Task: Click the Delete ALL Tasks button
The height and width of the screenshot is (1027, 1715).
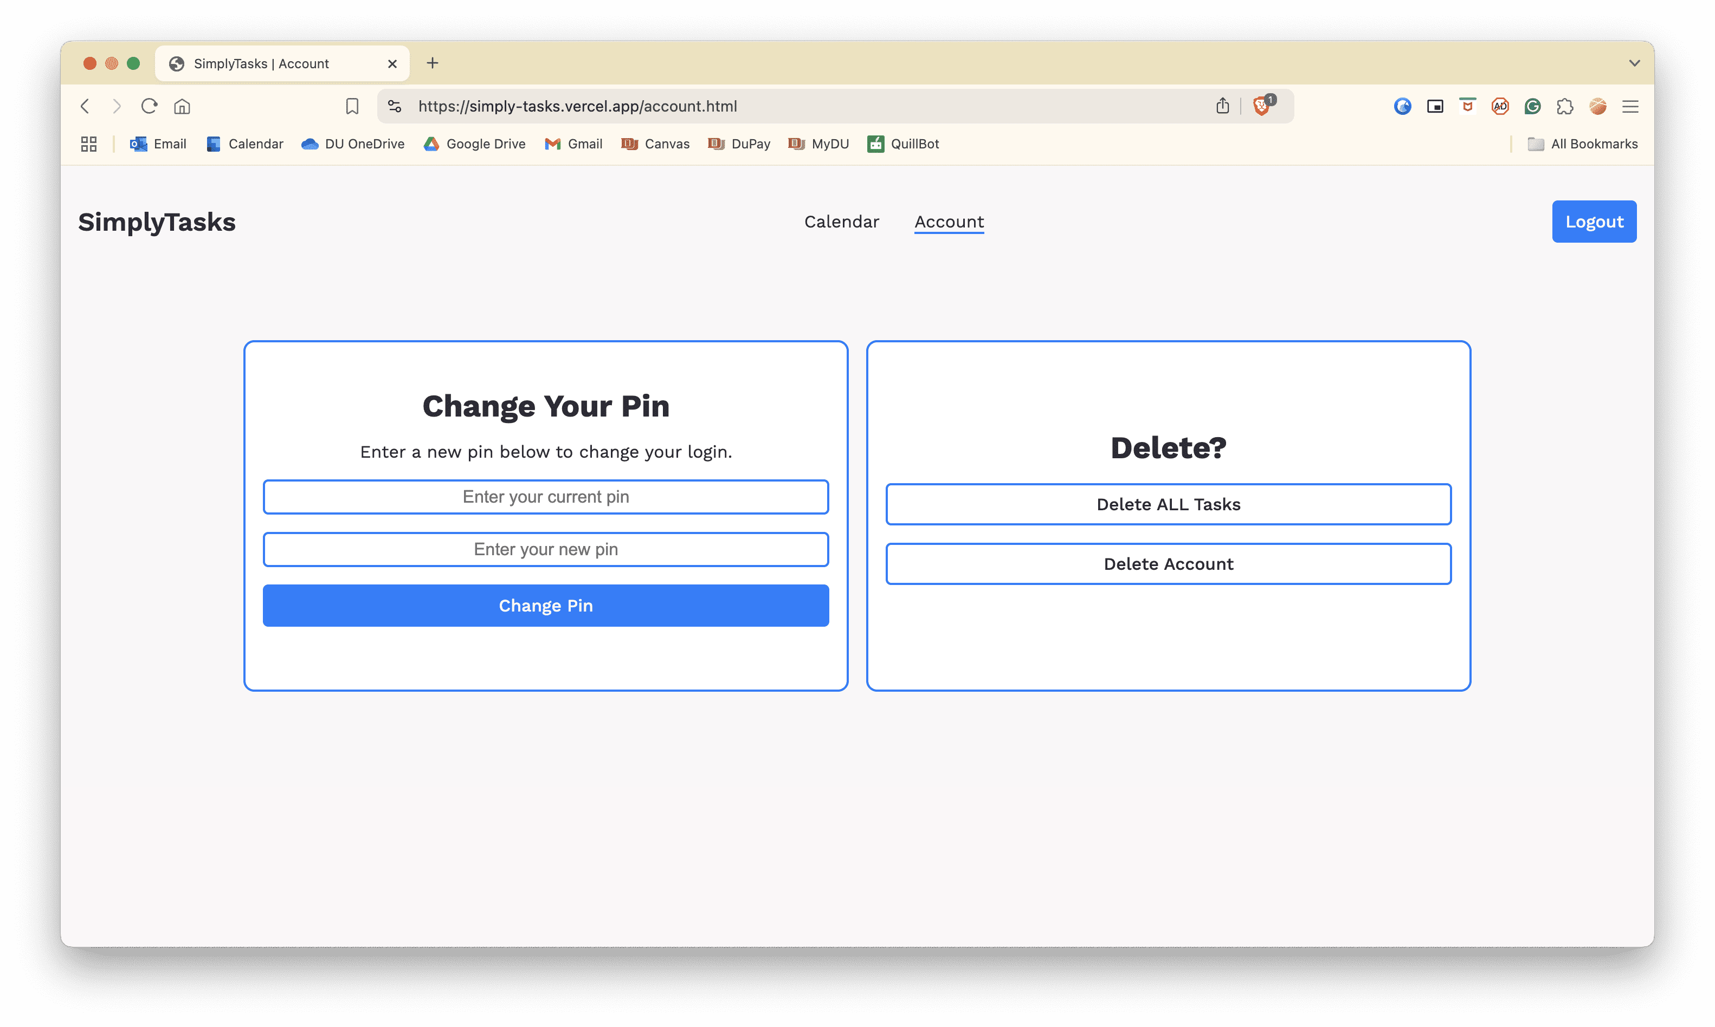Action: pyautogui.click(x=1168, y=504)
